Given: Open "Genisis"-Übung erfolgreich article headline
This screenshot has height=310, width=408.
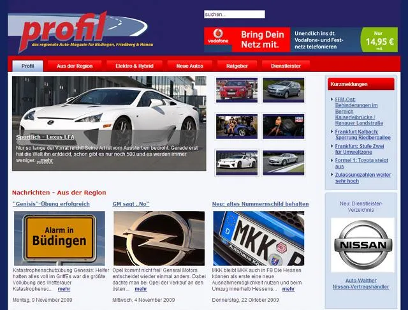Looking at the screenshot, I should coord(51,204).
